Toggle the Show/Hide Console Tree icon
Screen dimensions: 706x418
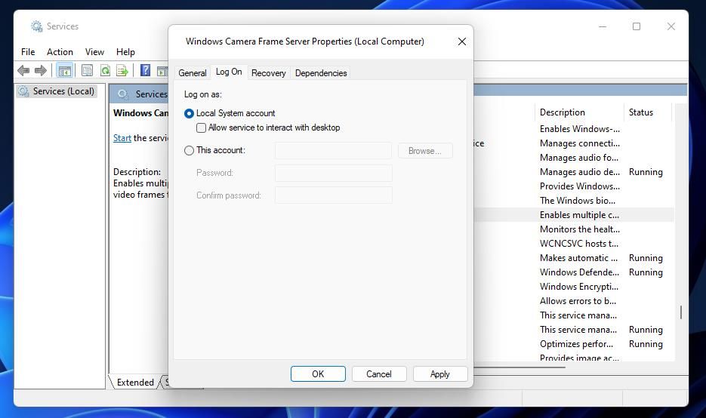pos(64,70)
